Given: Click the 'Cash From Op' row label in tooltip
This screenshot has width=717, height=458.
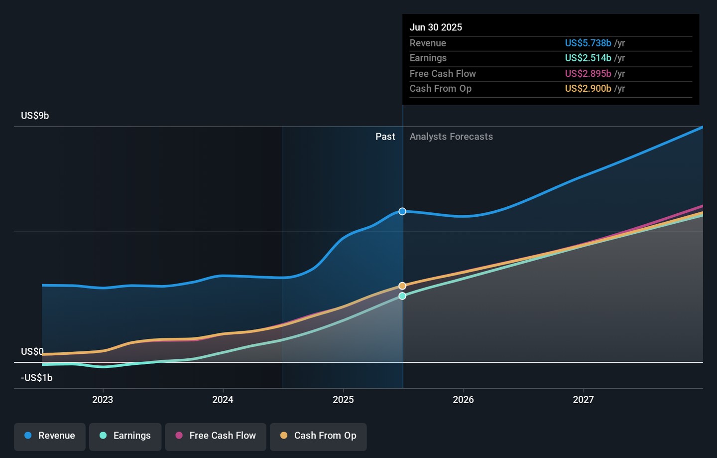Looking at the screenshot, I should (441, 89).
